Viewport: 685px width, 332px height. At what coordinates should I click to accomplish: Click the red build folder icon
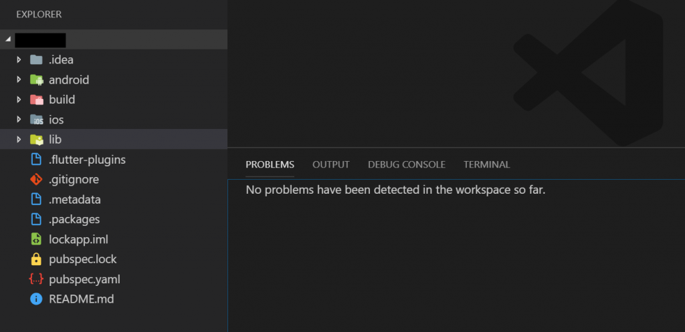[36, 100]
